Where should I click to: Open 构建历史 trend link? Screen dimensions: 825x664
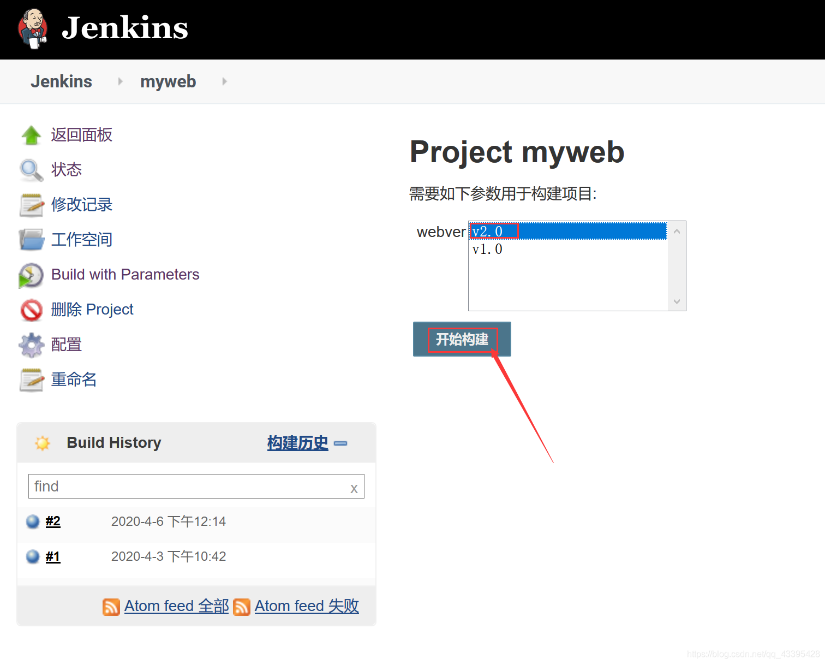pyautogui.click(x=298, y=443)
